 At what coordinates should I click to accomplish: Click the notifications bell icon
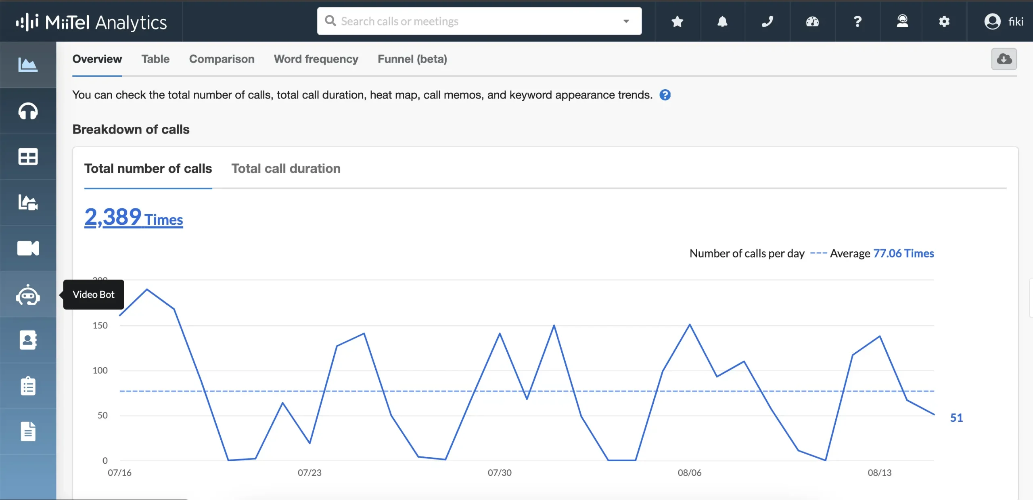[722, 21]
